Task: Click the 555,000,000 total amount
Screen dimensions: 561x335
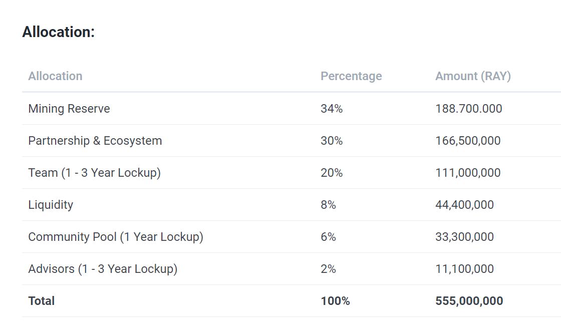Action: (x=469, y=301)
